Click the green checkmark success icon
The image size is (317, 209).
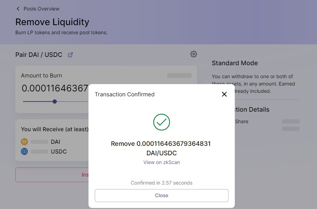pos(162,122)
